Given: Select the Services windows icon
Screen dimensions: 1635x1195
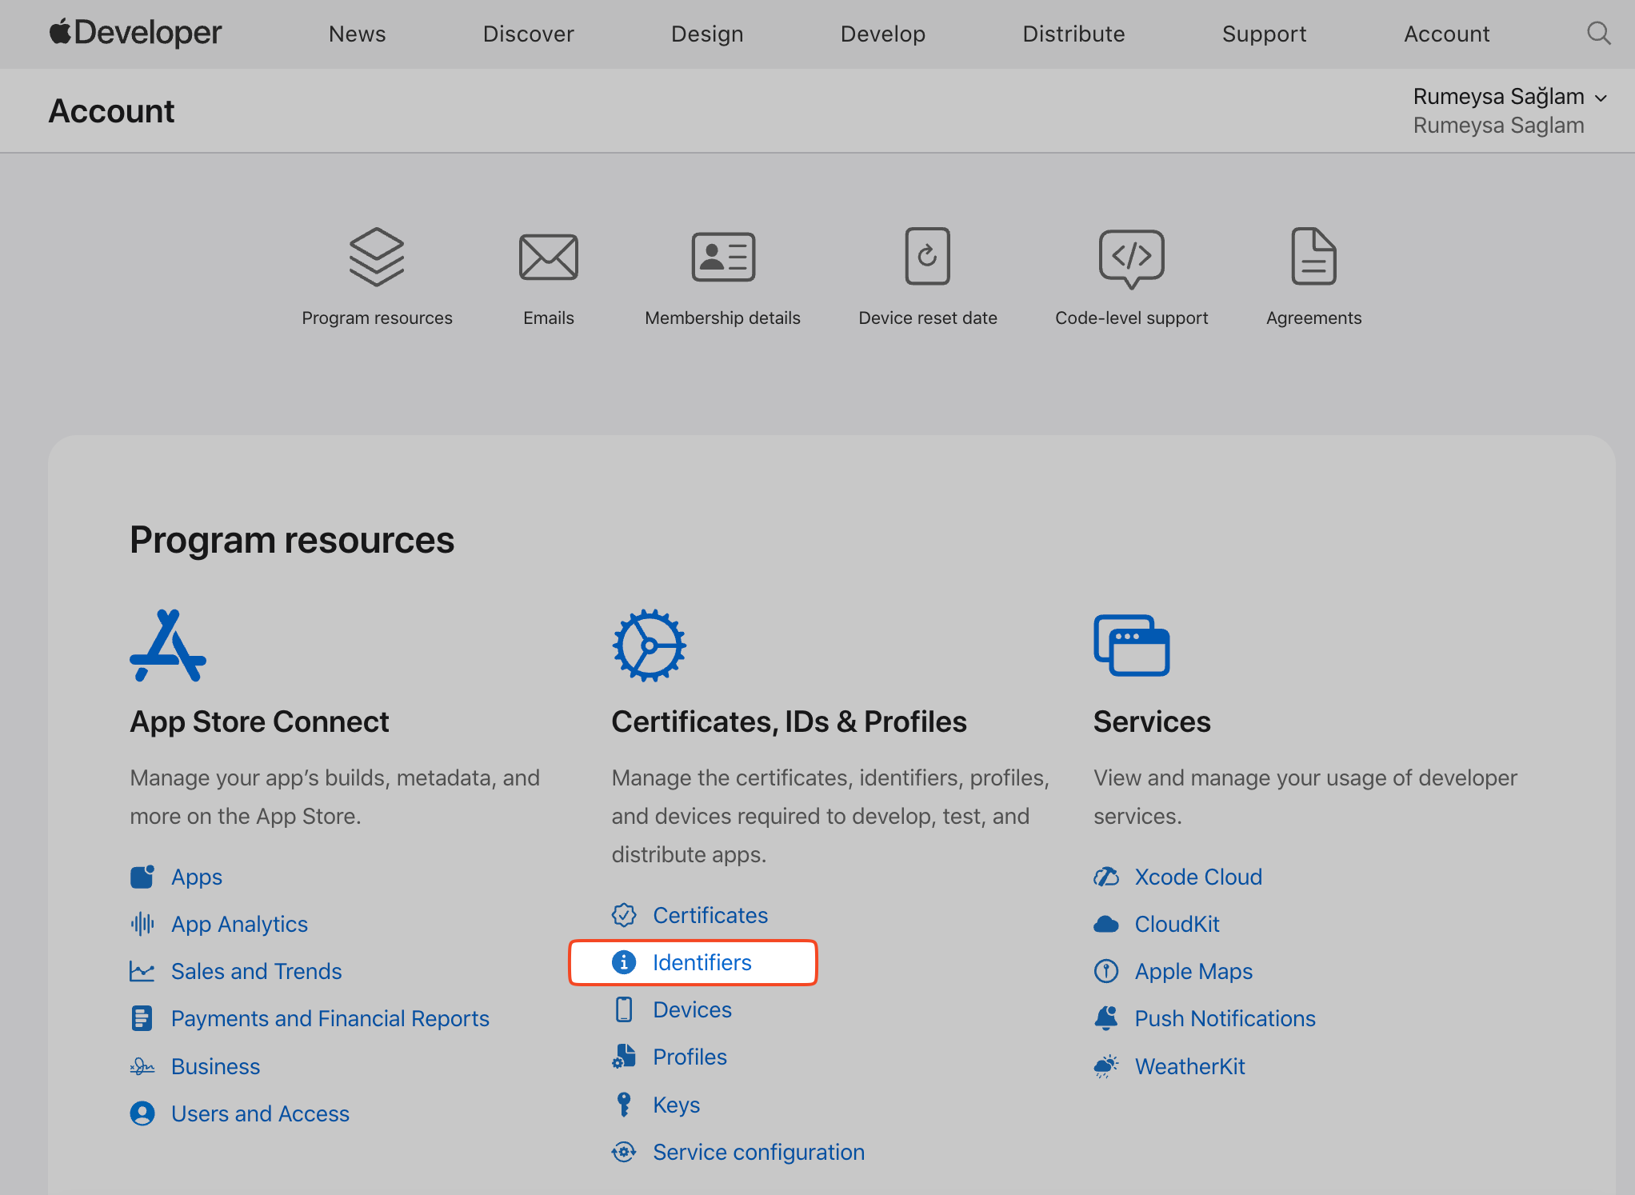Looking at the screenshot, I should click(x=1131, y=645).
